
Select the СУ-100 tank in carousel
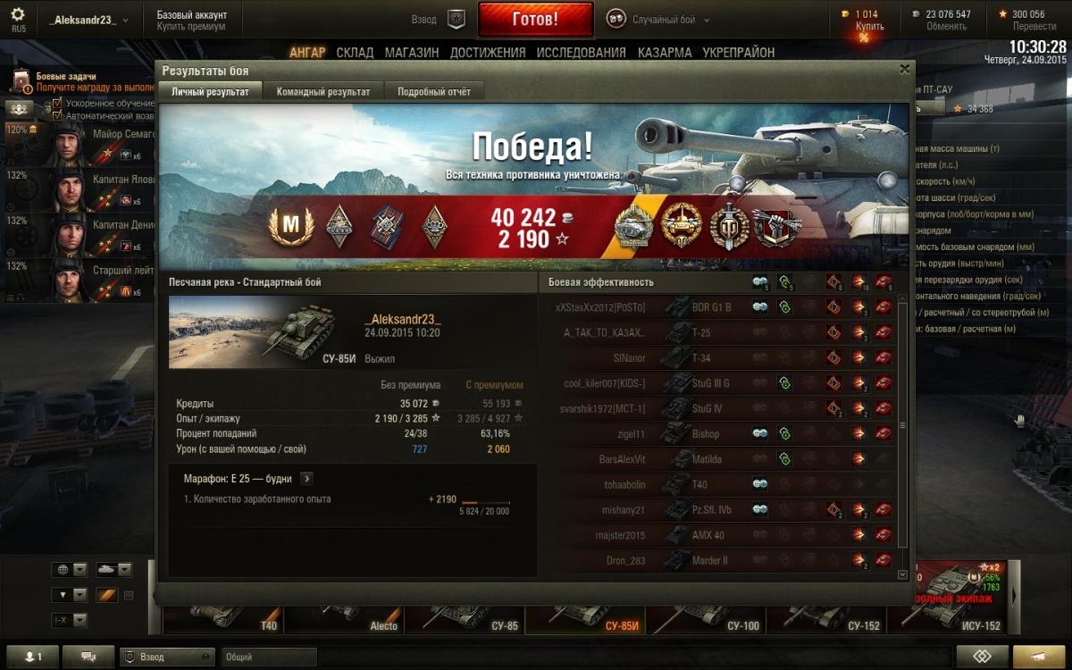point(705,618)
